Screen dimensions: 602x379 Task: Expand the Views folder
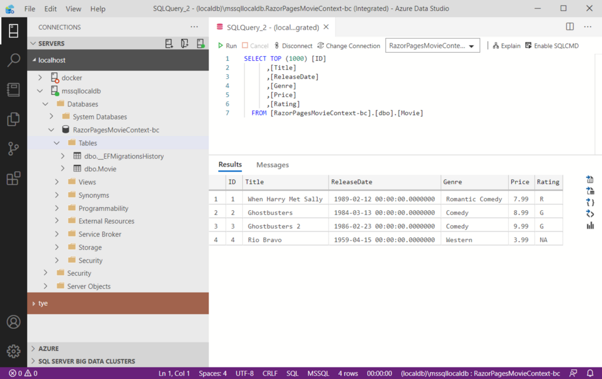[56, 182]
